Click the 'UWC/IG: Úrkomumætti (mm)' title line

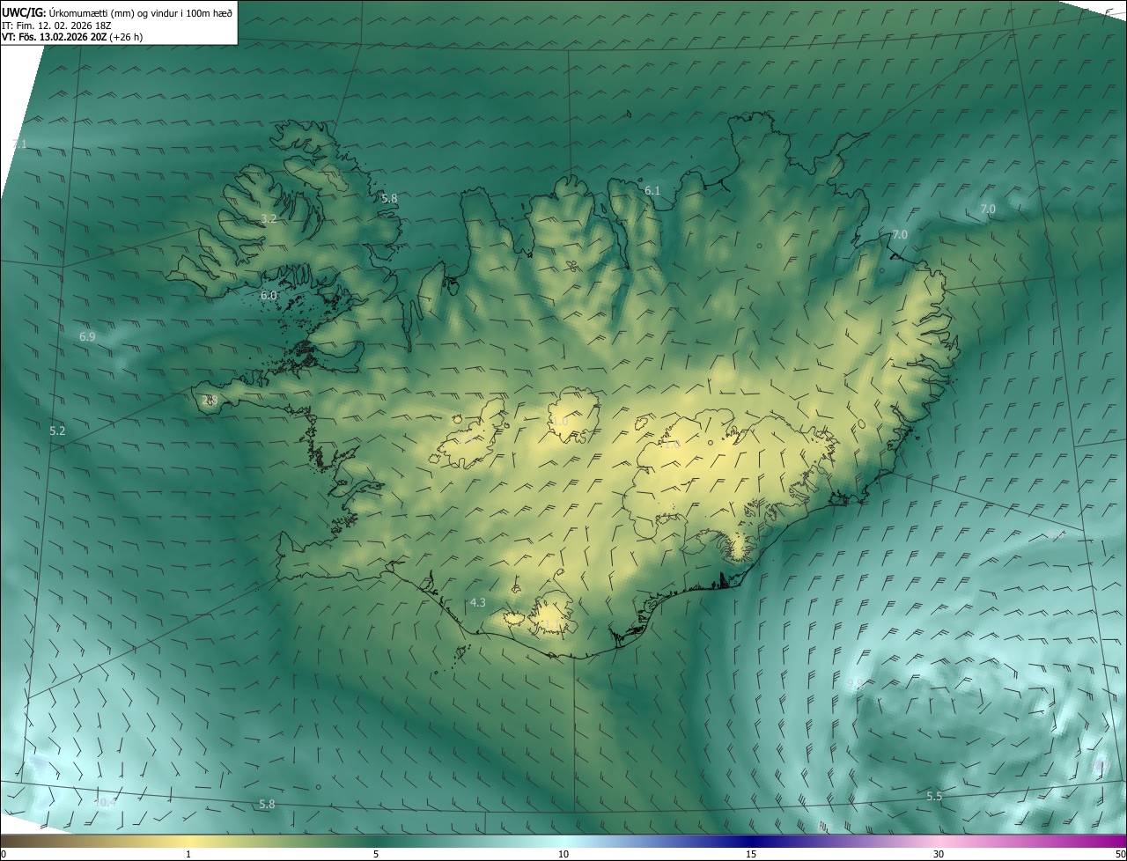point(117,12)
